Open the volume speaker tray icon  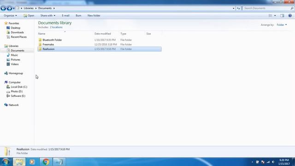273,162
